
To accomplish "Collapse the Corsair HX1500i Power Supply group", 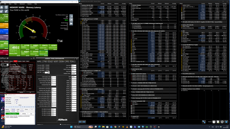I will click(x=180, y=45).
